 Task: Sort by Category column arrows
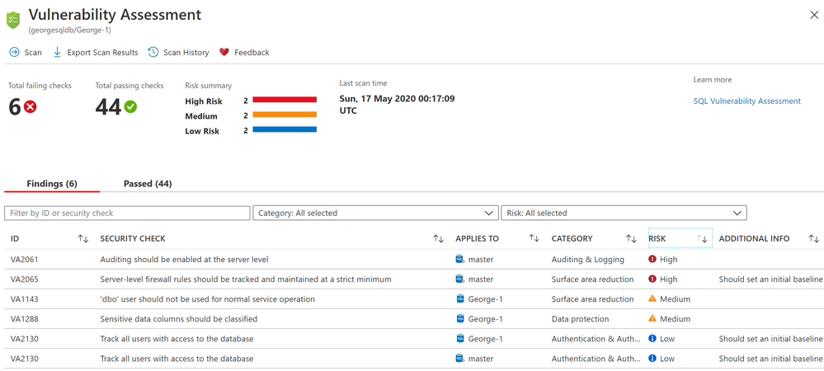(x=631, y=238)
